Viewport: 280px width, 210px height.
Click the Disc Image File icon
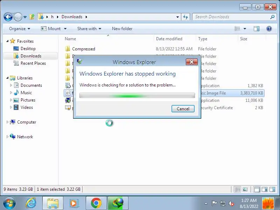pos(68,93)
